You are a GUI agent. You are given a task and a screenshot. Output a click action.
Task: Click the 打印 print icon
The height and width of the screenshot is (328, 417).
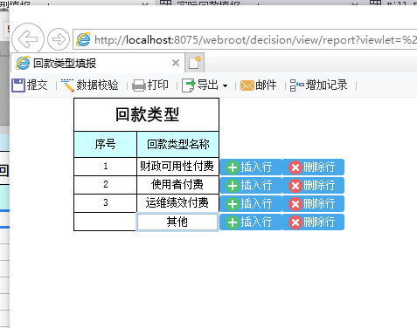pos(139,85)
